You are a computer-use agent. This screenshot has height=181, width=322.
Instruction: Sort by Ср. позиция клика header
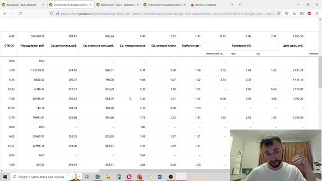tap(164, 46)
